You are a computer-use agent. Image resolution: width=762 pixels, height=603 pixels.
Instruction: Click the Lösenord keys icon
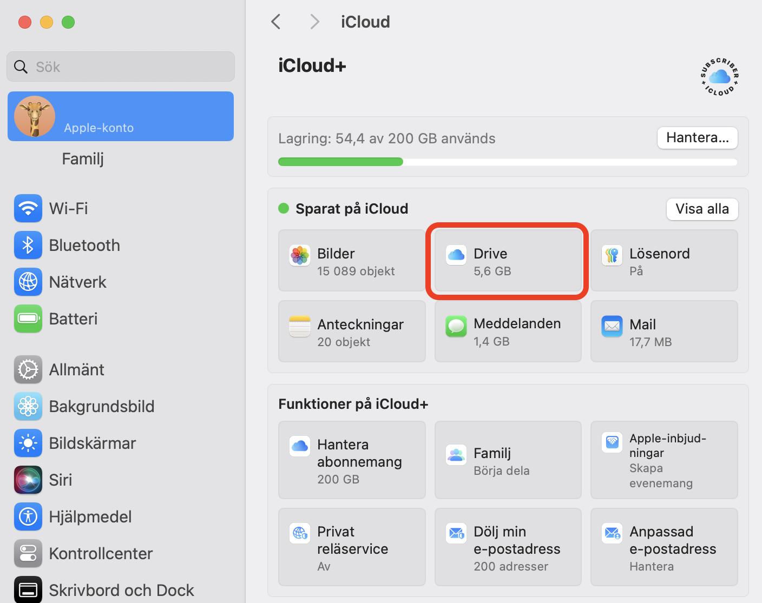[x=612, y=255]
